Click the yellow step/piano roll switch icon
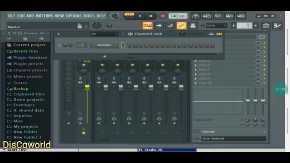The height and width of the screenshot is (163, 290). 219,34
